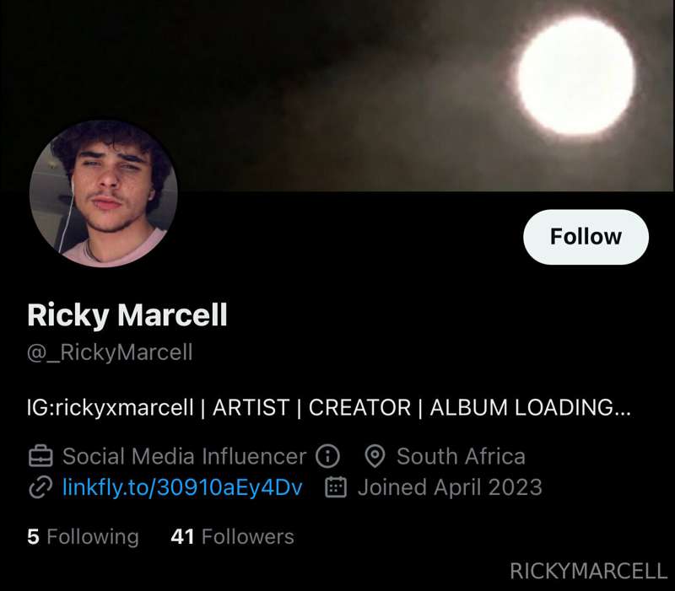675x591 pixels.
Task: View the 41 Followers list
Action: click(232, 536)
